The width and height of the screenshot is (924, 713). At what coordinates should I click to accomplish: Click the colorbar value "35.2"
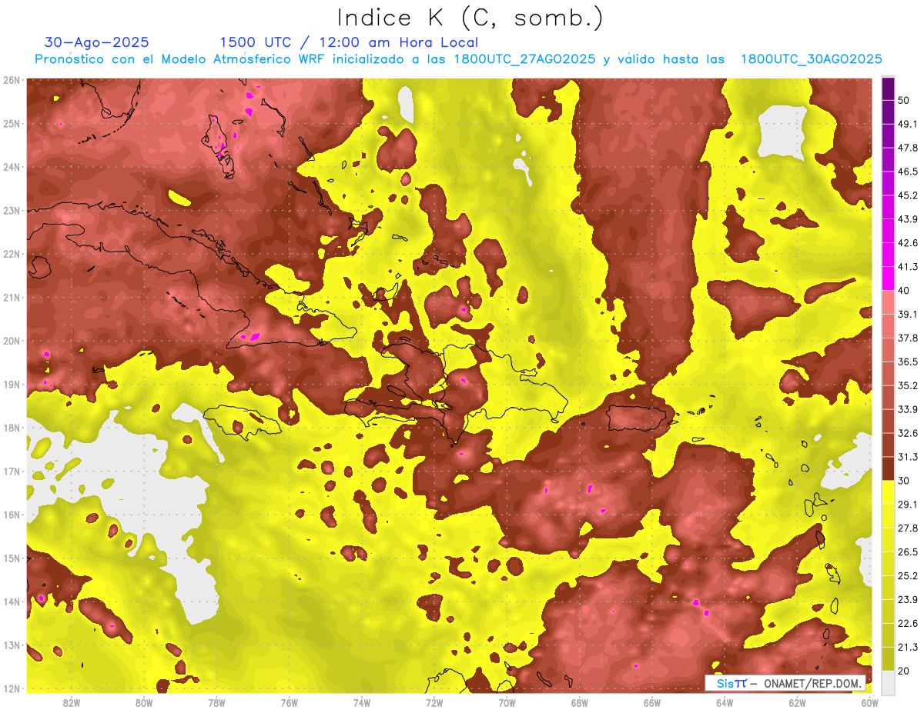(x=907, y=385)
